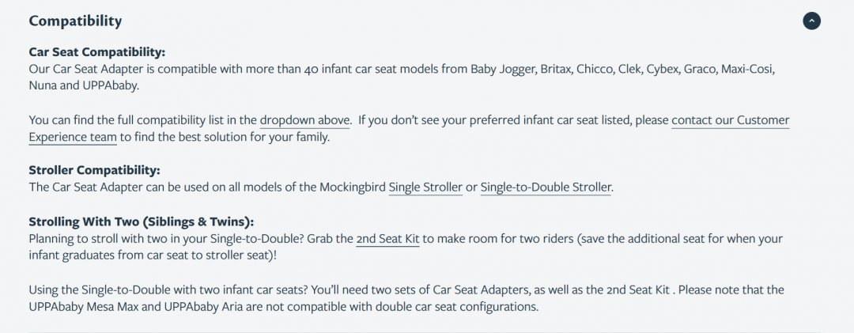Image resolution: width=854 pixels, height=333 pixels.
Task: Open the "dropdown above" link
Action: click(304, 120)
